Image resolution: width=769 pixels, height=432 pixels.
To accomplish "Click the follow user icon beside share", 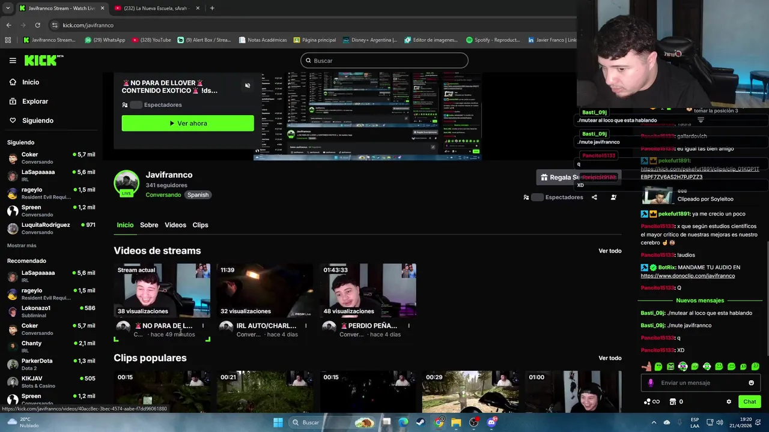I will pyautogui.click(x=613, y=197).
